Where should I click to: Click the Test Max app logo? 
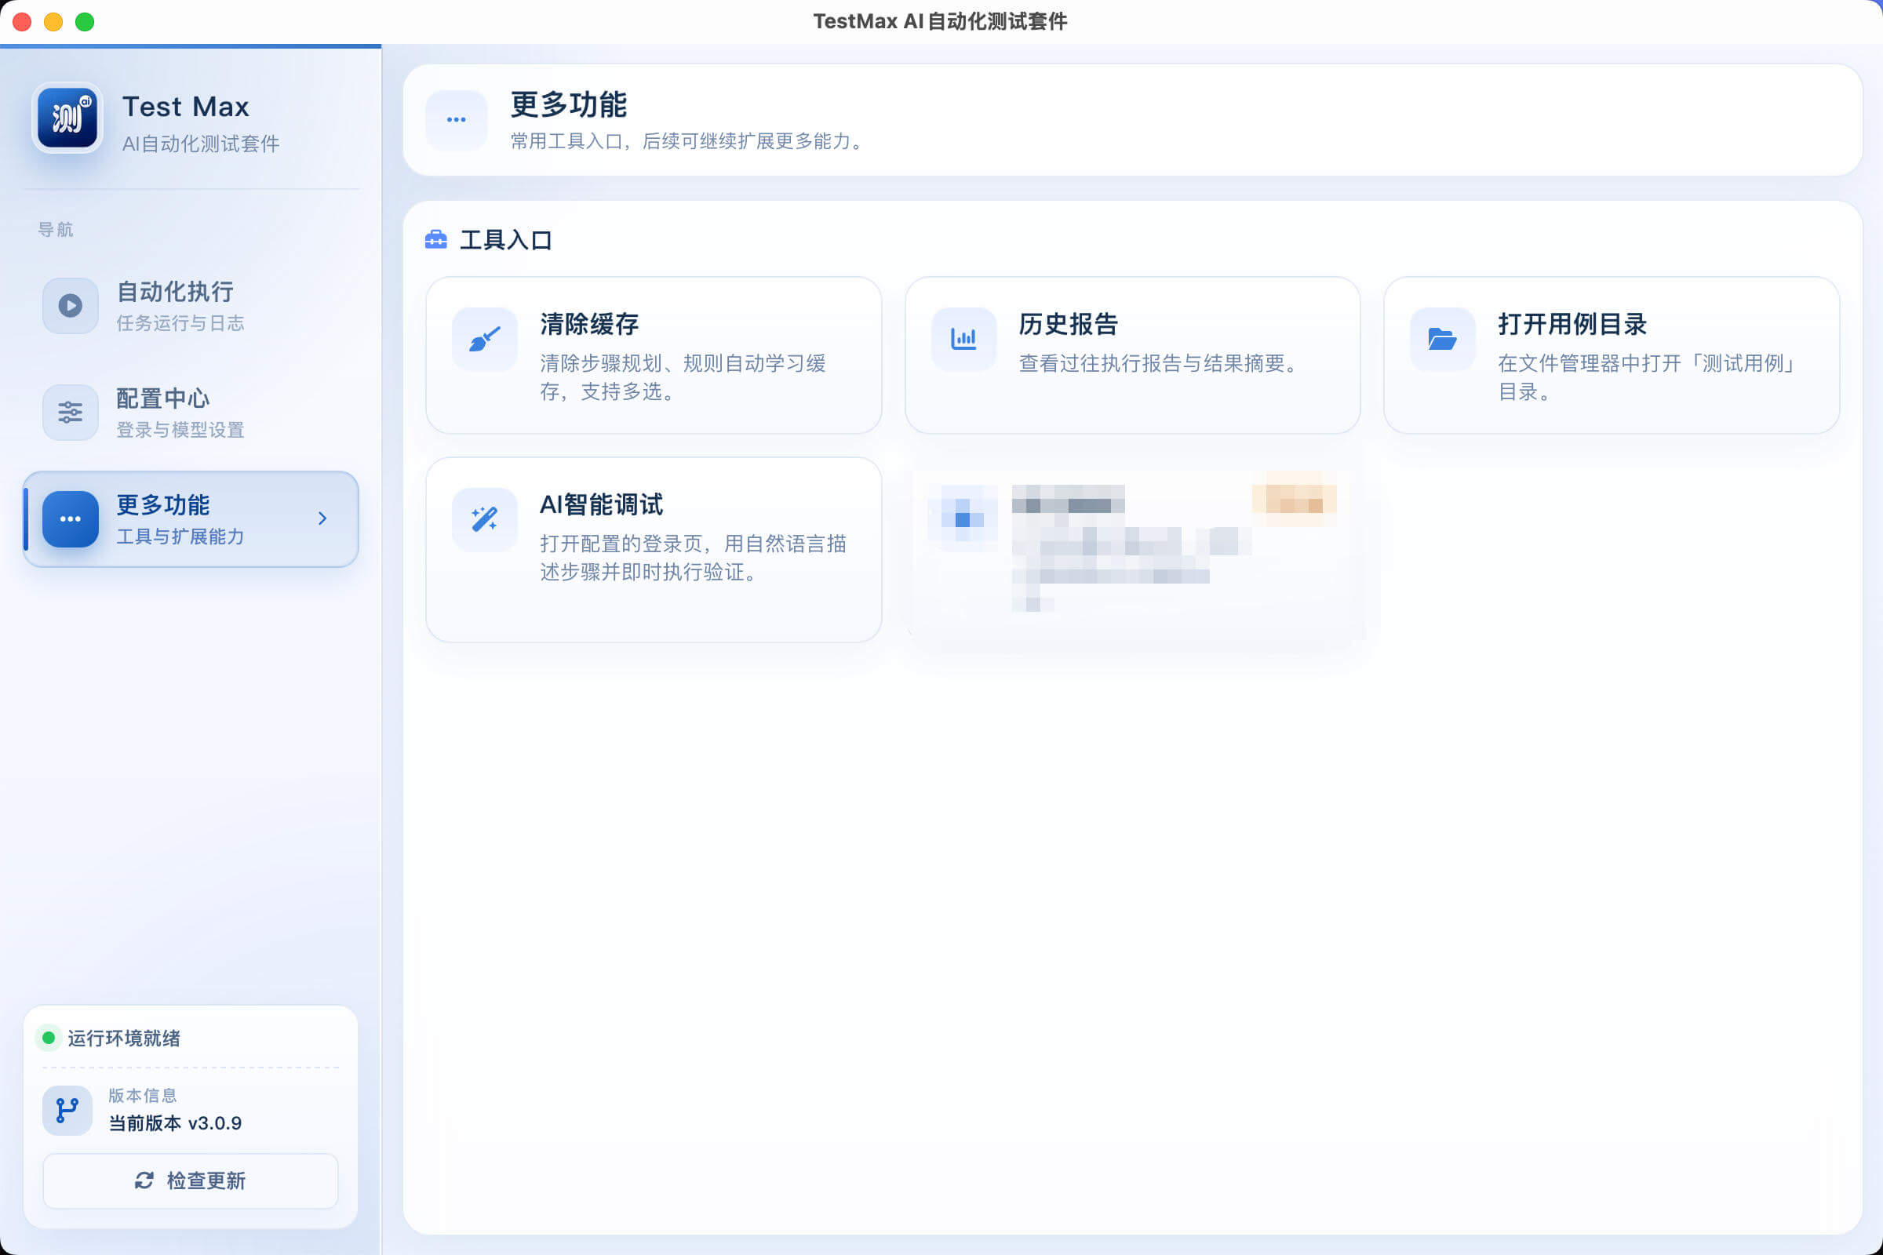67,118
